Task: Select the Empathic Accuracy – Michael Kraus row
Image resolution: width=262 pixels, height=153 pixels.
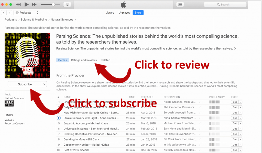Action: (149, 123)
